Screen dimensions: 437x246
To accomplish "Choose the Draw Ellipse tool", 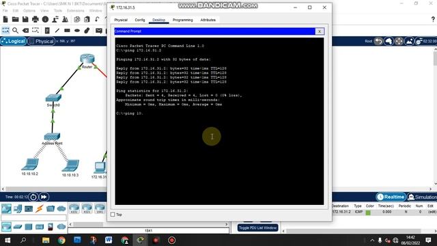I will [x=77, y=30].
